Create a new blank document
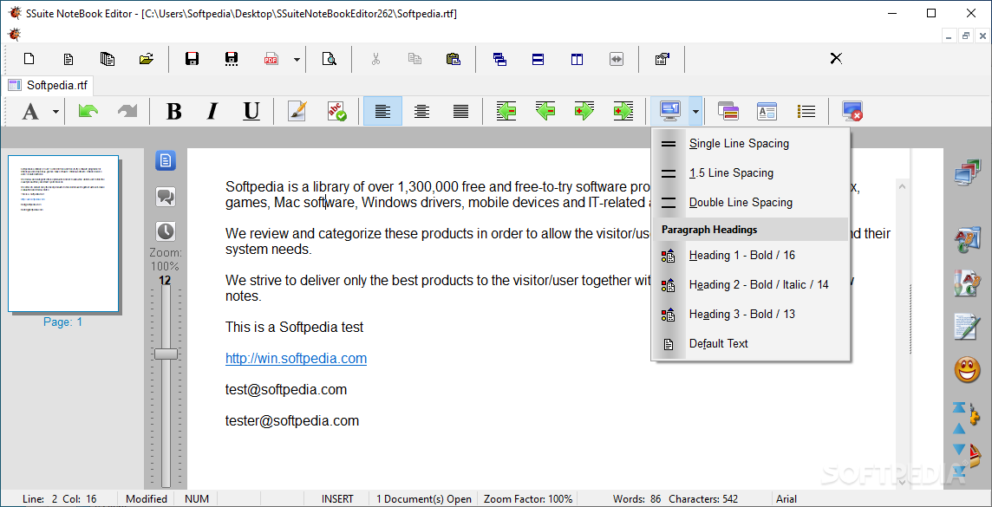The image size is (992, 507). (x=29, y=60)
